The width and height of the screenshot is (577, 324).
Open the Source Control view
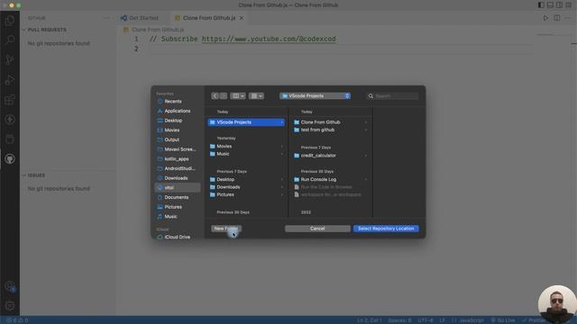(x=10, y=59)
